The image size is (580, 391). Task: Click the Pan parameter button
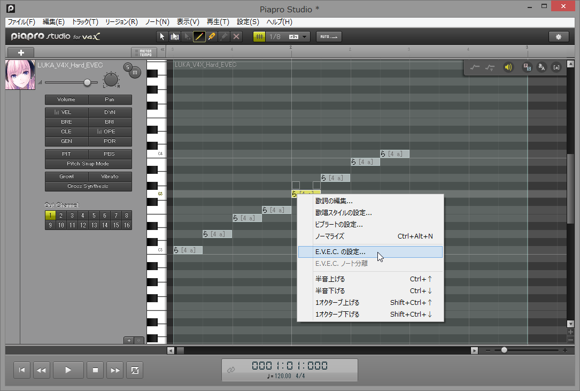click(x=110, y=99)
